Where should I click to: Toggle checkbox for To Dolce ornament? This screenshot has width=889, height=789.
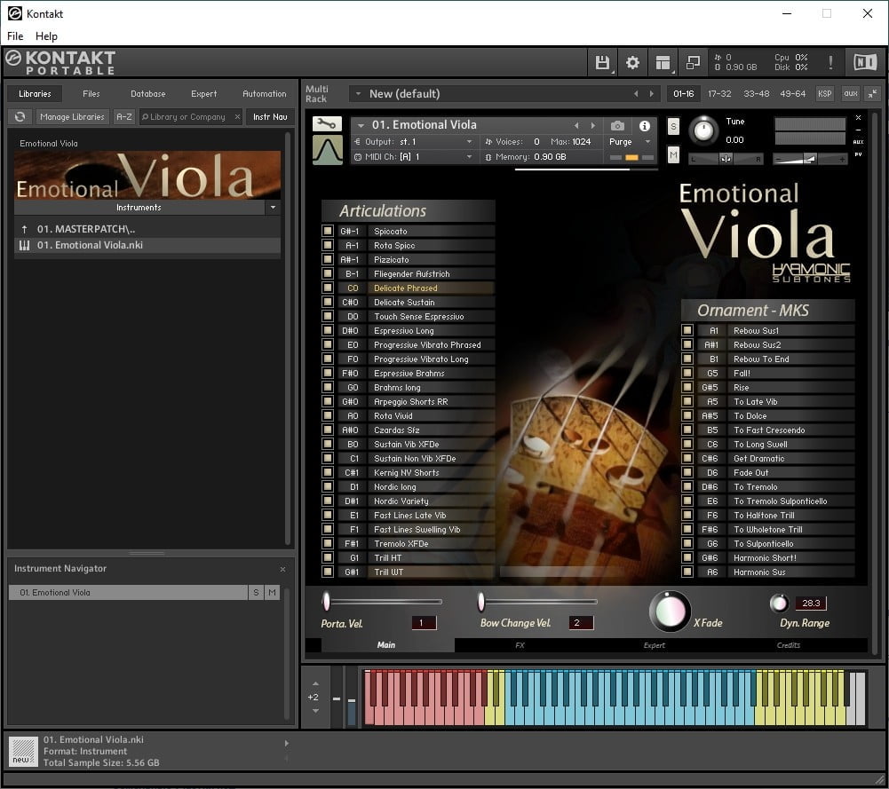click(687, 415)
